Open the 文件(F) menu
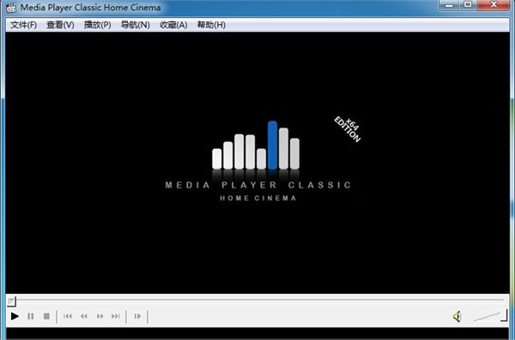This screenshot has width=515, height=340. [23, 25]
